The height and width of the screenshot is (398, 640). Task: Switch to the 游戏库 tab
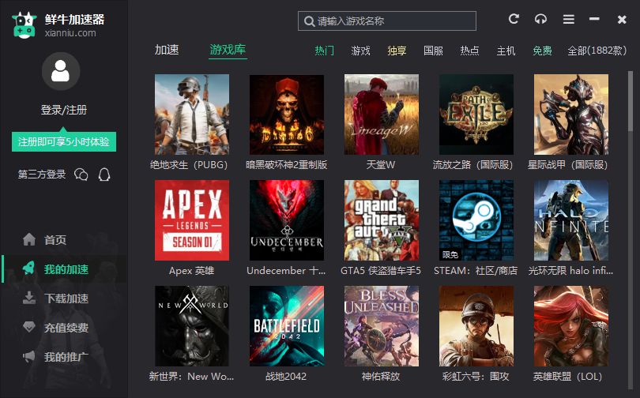tap(228, 50)
